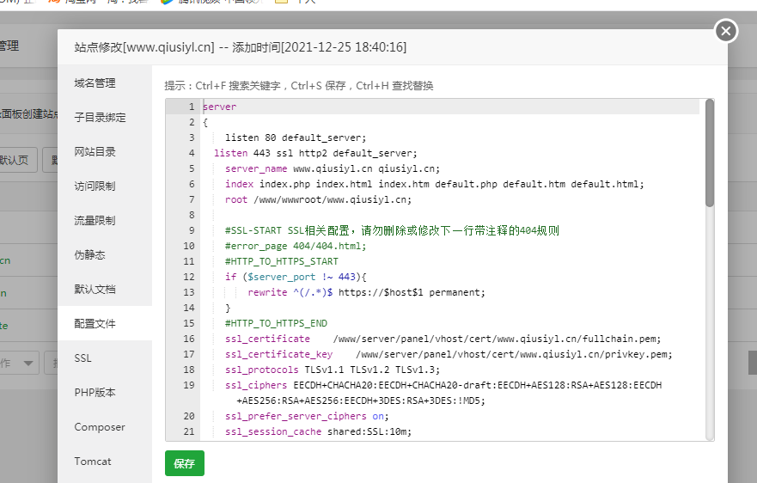
Task: Click the #HTTP_TO_HTTPS_END comment
Action: [x=276, y=323]
